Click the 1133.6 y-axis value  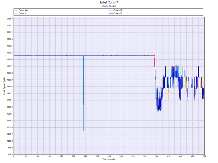(x=10, y=127)
